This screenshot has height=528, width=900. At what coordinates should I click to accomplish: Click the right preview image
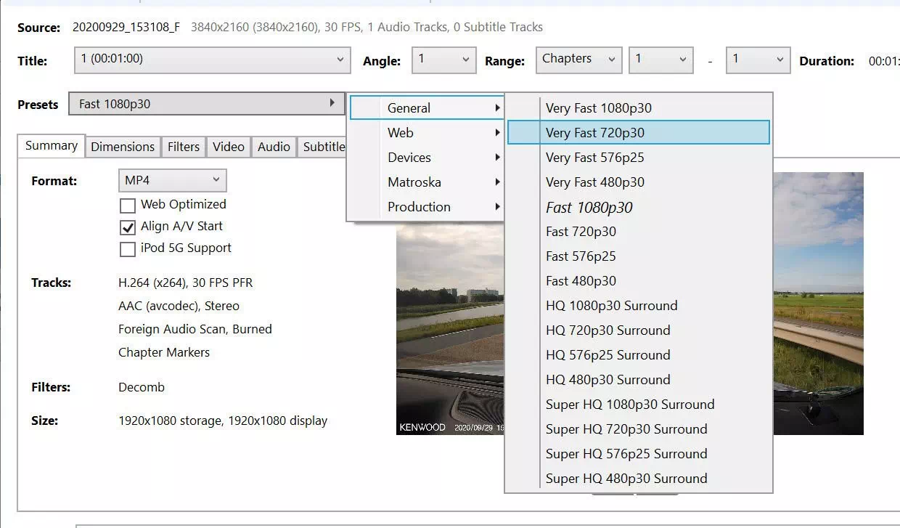[x=818, y=304]
